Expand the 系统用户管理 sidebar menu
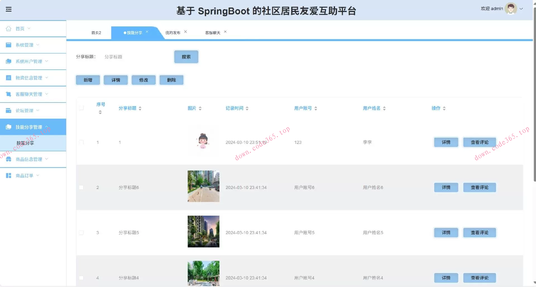This screenshot has width=536, height=287. [x=47, y=61]
